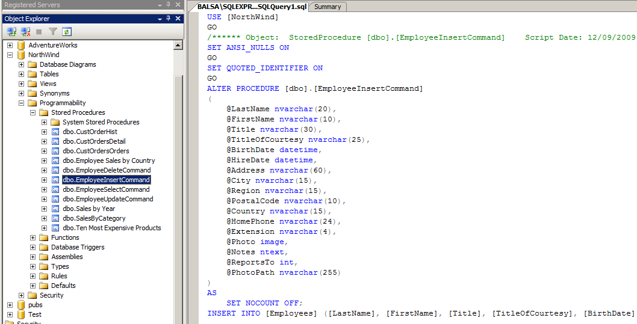Click the dbo.EmployeeDeleteCommand procedure icon

pyautogui.click(x=55, y=170)
